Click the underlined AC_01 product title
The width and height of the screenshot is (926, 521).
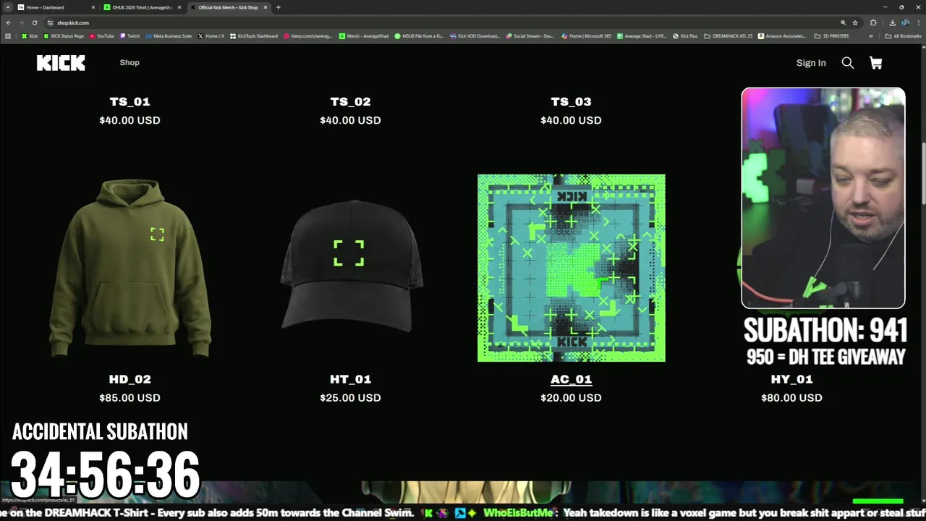[572, 379]
